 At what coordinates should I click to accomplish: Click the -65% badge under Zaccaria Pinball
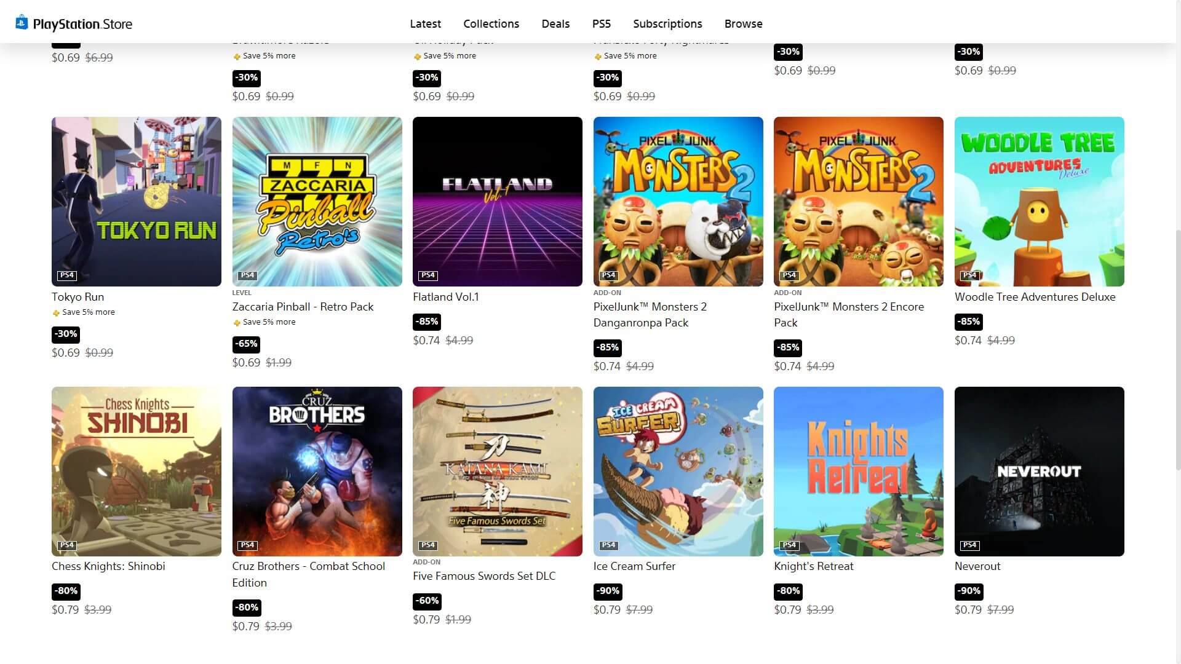247,344
